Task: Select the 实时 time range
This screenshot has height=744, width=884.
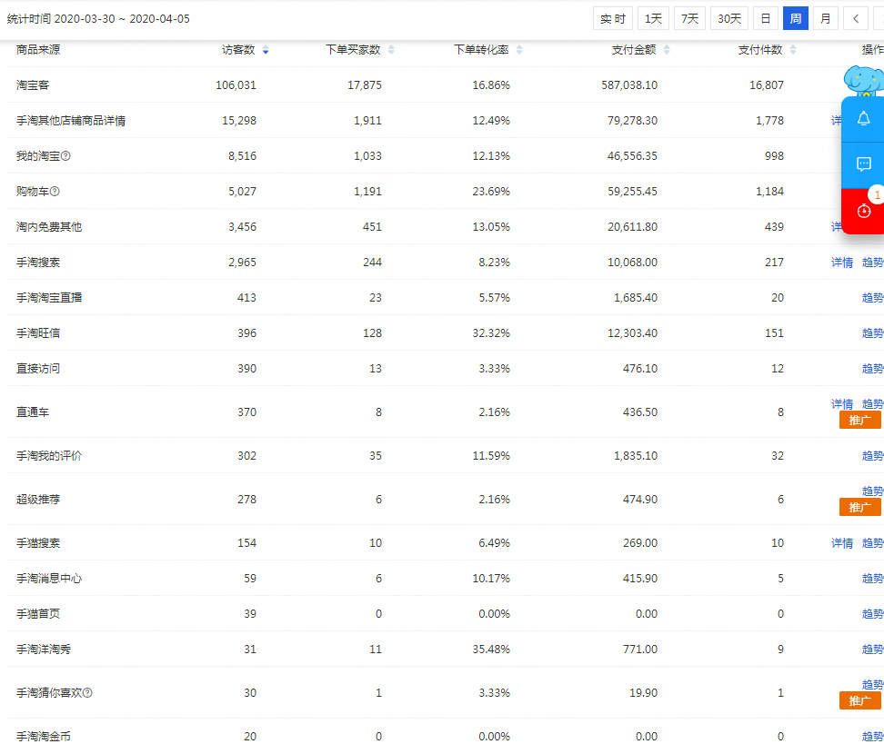Action: [613, 18]
